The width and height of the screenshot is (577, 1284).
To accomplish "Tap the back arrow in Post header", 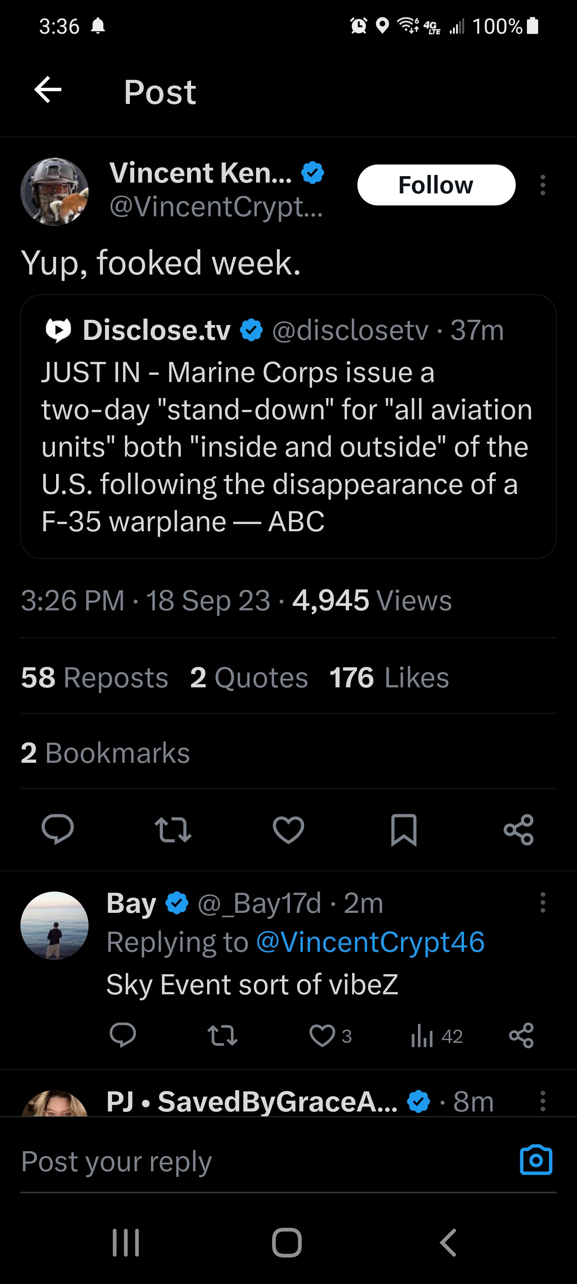I will (48, 90).
